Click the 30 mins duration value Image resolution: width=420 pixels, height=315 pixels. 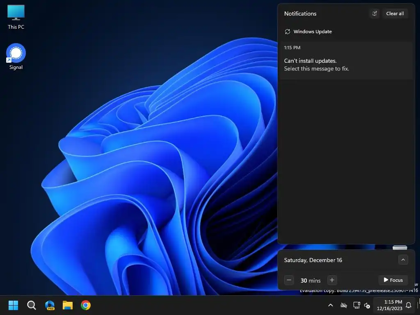point(310,281)
